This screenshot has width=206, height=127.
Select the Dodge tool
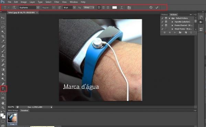pyautogui.click(x=3, y=79)
